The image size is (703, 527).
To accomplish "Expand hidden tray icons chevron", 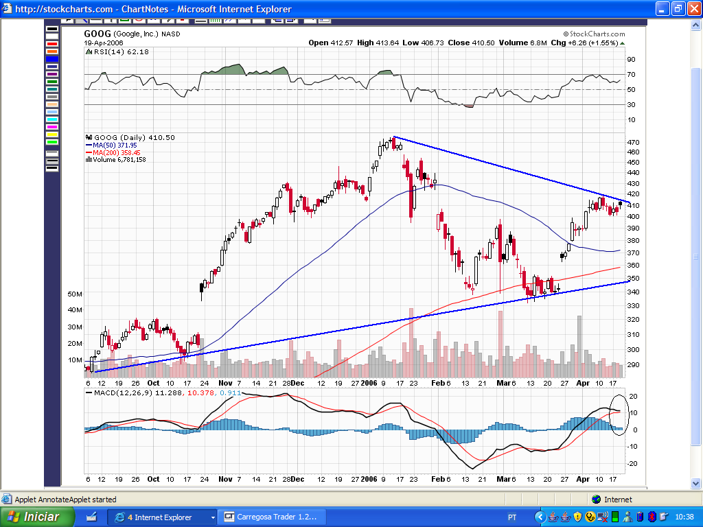I will [x=540, y=517].
